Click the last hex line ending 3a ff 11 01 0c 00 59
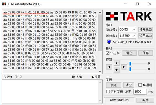Viewport: 156px width, 105px height. click(73, 68)
